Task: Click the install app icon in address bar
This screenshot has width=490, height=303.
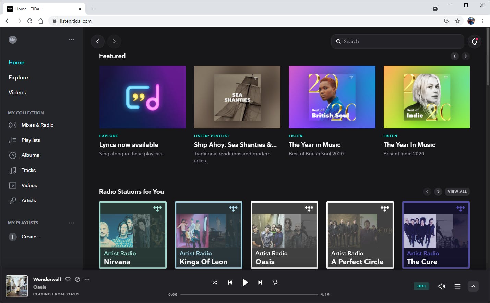Action: click(446, 21)
